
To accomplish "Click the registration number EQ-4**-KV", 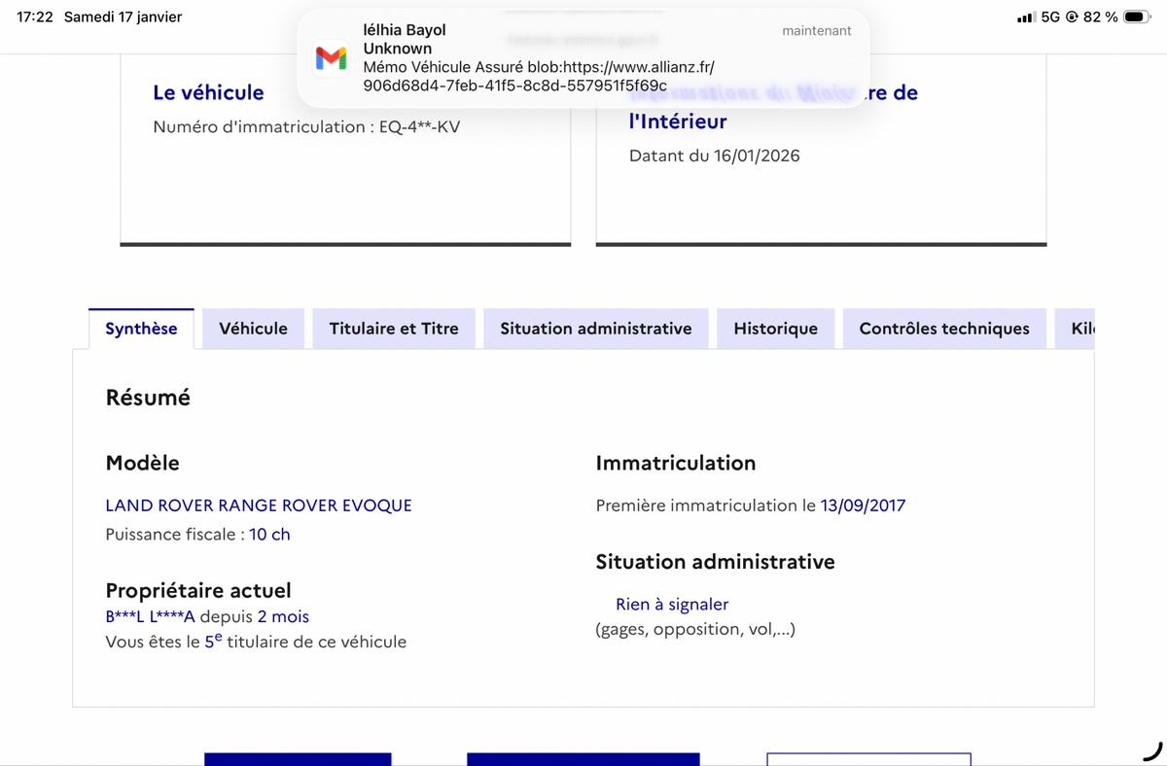I will 420,126.
